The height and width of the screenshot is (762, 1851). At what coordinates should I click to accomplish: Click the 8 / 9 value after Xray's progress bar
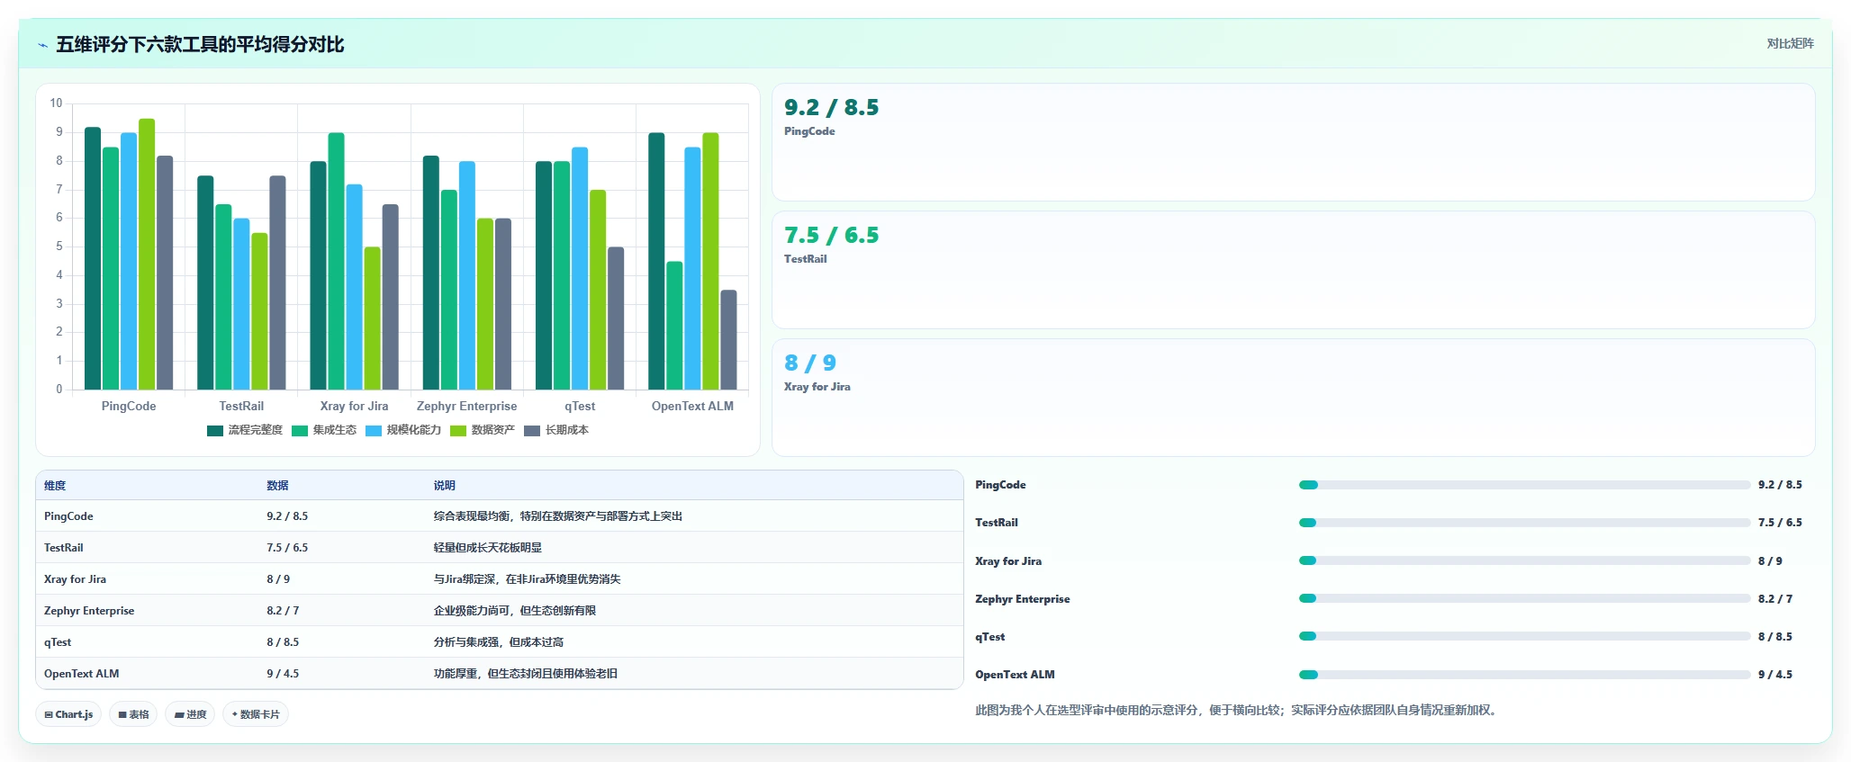1770,561
